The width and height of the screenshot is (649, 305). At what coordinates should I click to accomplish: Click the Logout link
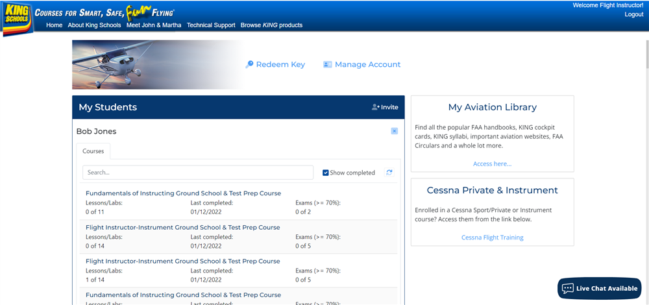634,14
